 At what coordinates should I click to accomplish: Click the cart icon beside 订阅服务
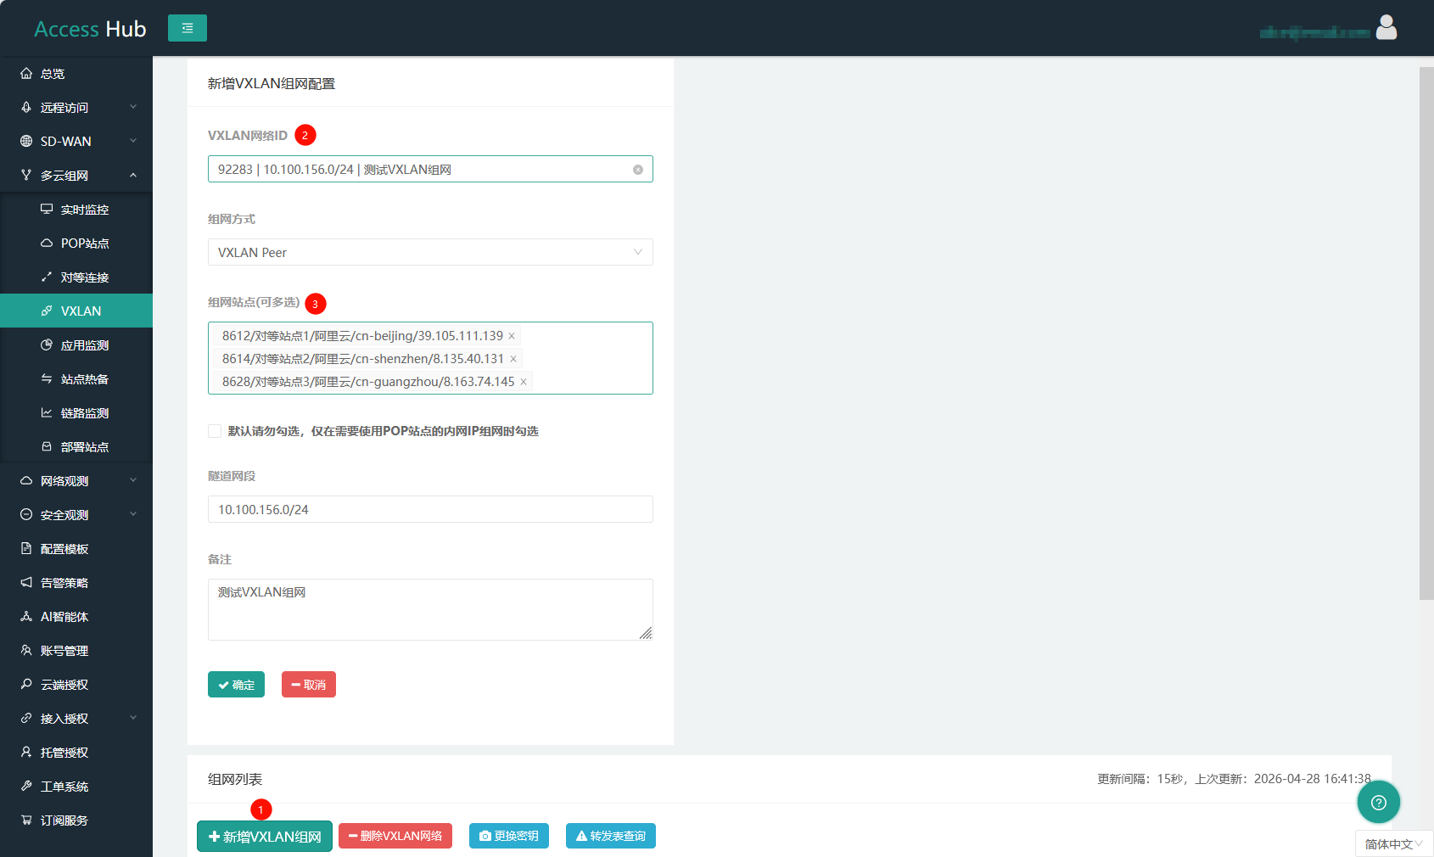click(26, 821)
